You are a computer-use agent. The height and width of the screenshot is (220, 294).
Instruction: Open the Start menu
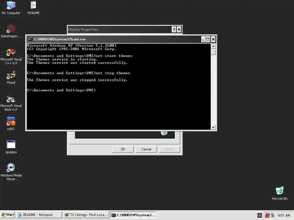(x=8, y=215)
